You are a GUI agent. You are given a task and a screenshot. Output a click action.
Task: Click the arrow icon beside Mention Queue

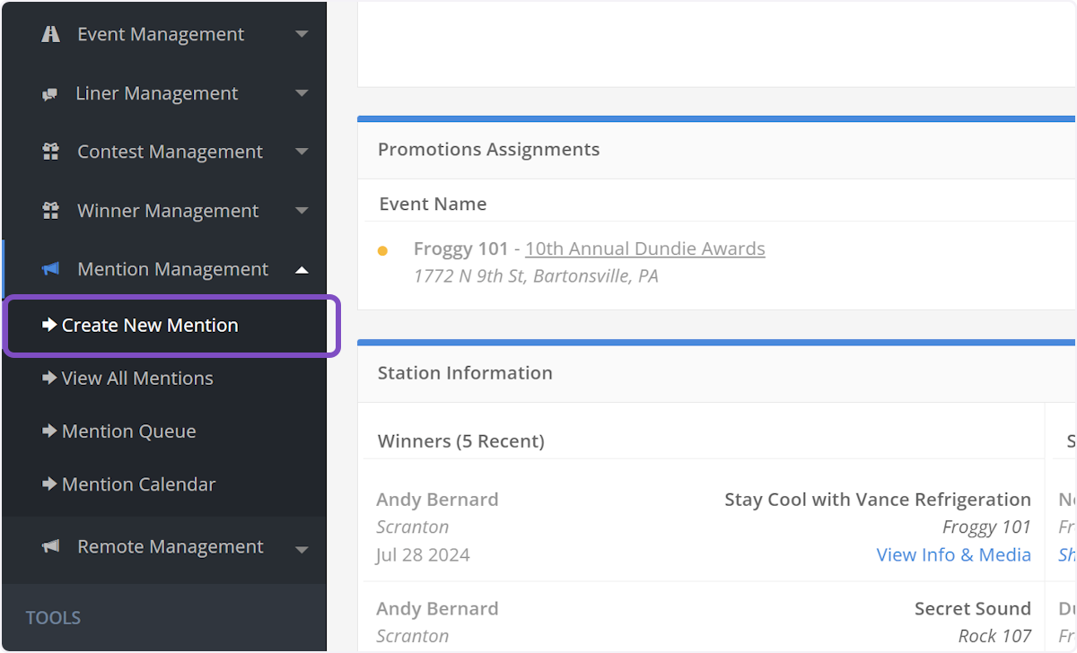(49, 431)
